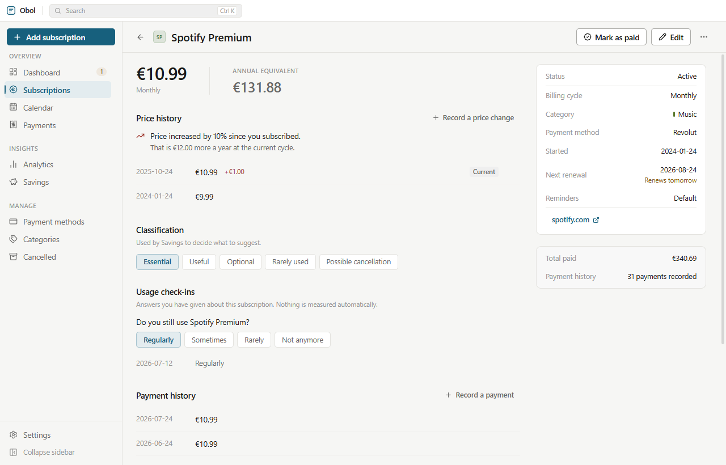Click Record a payment
This screenshot has height=465, width=726.
pyautogui.click(x=480, y=395)
